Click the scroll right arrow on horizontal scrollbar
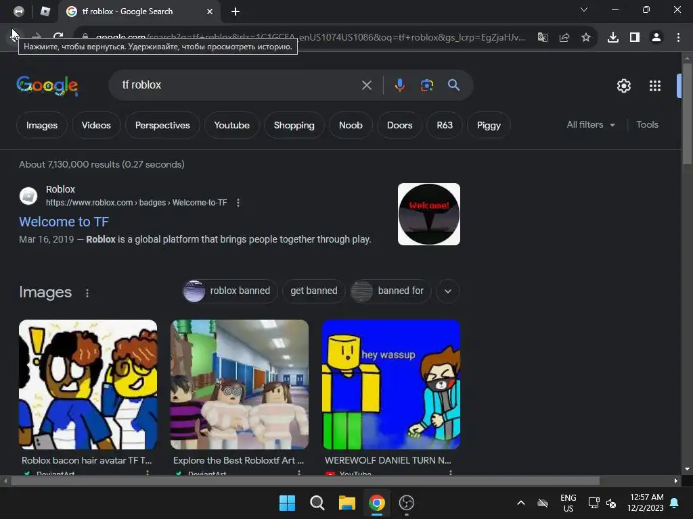Screen dimensions: 693x519 (x=676, y=481)
